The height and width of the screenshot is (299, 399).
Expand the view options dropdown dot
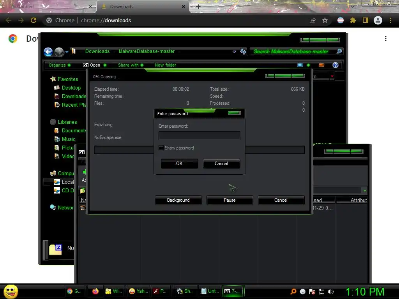pyautogui.click(x=309, y=65)
